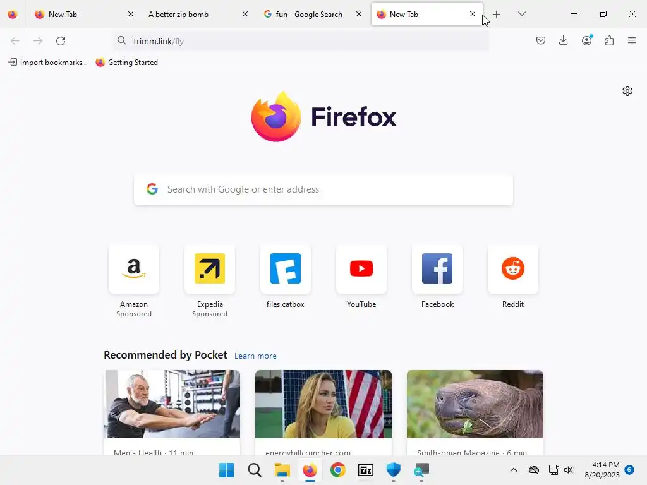Open the Windows Start menu

226,470
